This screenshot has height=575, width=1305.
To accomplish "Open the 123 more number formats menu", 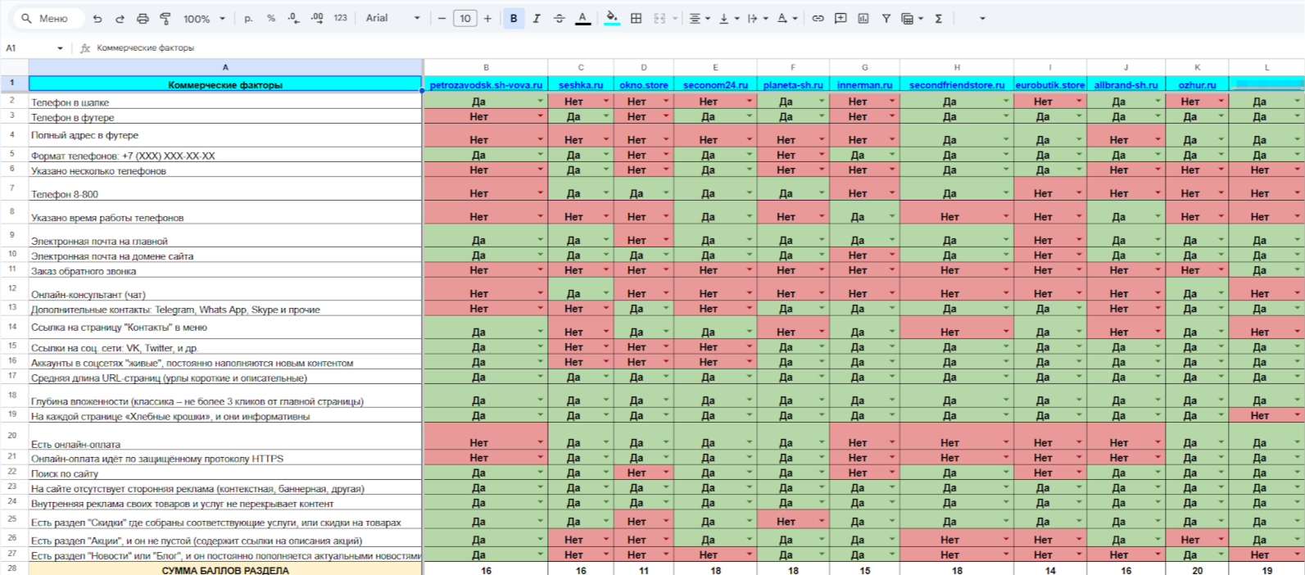I will tap(341, 18).
